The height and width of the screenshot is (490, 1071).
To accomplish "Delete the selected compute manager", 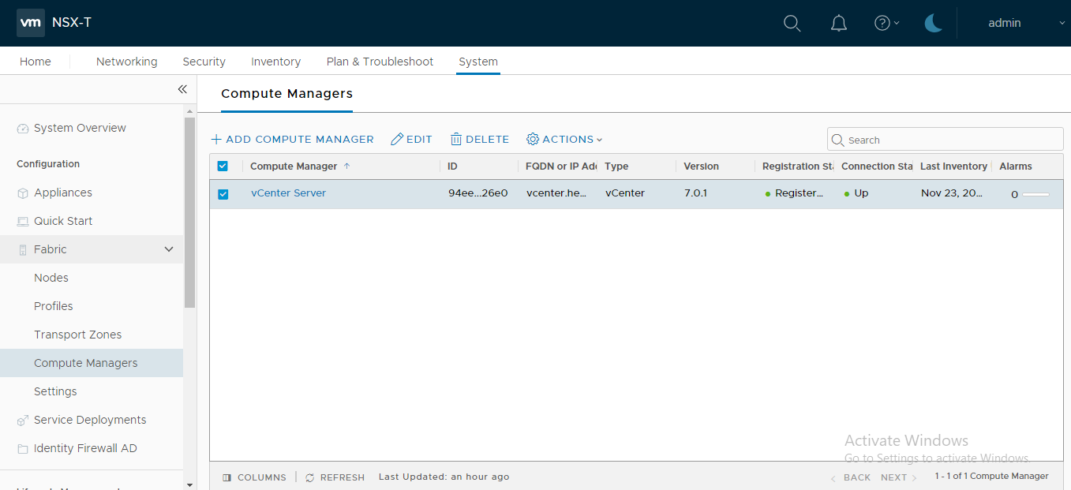I will point(480,139).
